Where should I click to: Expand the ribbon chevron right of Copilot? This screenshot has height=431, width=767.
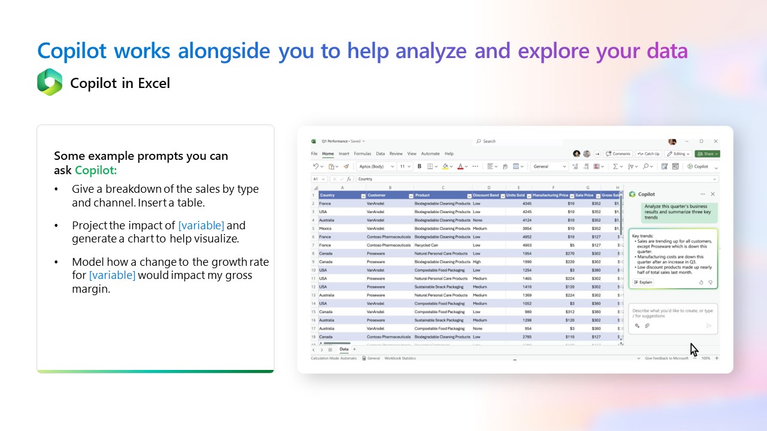(x=716, y=168)
